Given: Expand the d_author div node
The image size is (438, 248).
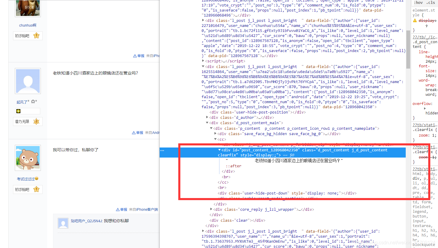Looking at the screenshot, I should coord(207,117).
